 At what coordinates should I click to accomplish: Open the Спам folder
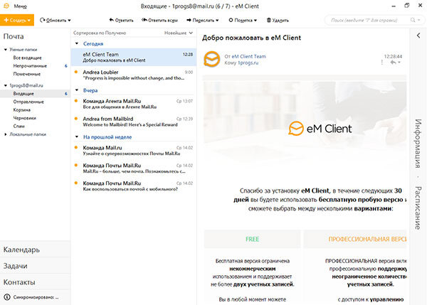[19, 127]
